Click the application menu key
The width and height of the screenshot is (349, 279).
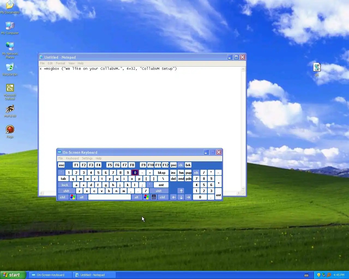154,197
